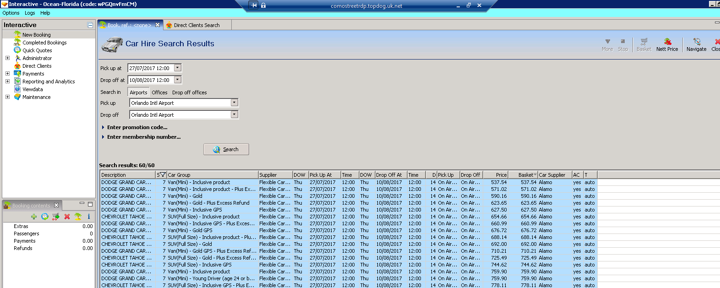Screen dimensions: 720x288
Task: Select the Airports search tab
Action: pos(138,92)
